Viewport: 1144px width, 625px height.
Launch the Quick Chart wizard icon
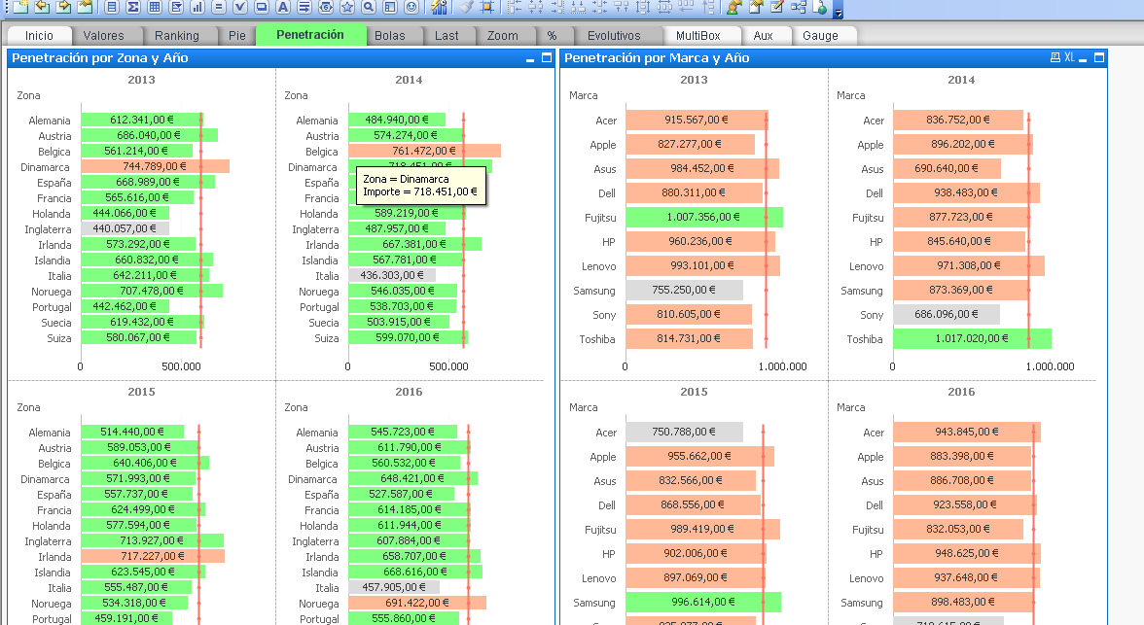(x=440, y=8)
